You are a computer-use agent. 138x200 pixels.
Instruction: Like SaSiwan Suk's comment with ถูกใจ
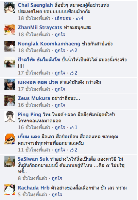[57, 178]
